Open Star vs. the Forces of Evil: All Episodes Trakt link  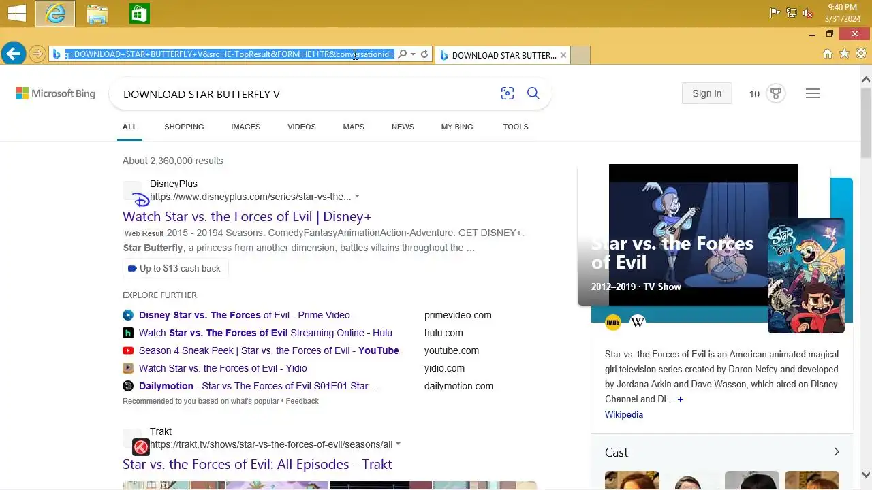point(258,464)
